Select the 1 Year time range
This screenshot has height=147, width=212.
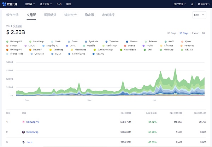click(195, 33)
